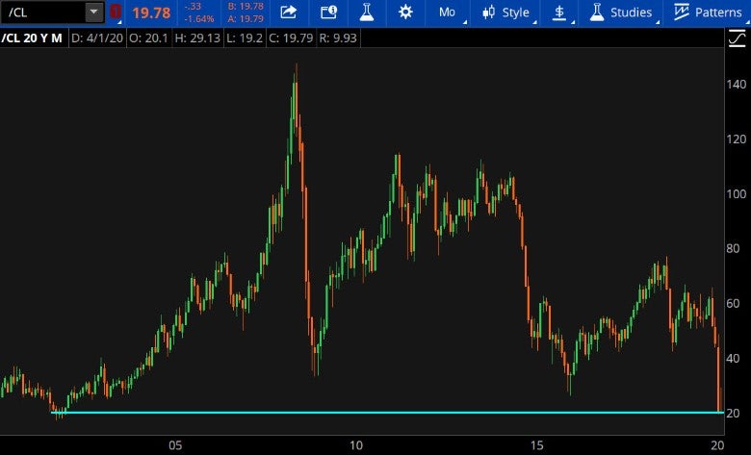Screen dimensions: 751x455
Task: Click the bid price B: 19.78
Action: 246,6
